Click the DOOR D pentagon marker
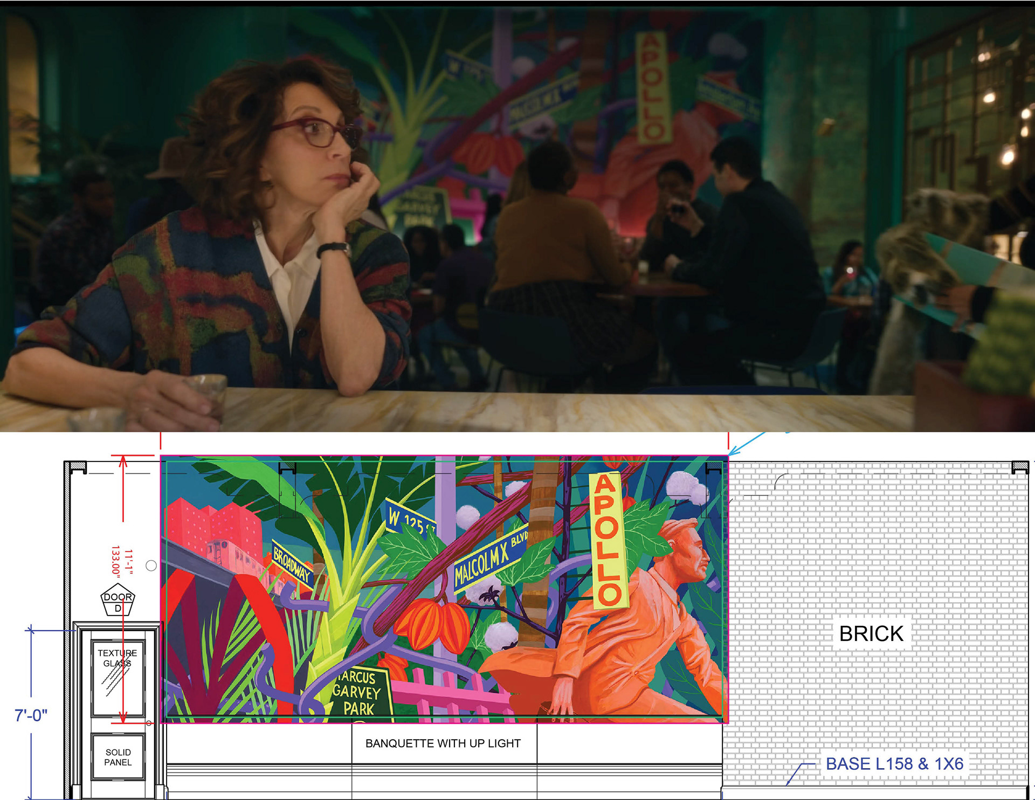1035x800 pixels. click(118, 600)
